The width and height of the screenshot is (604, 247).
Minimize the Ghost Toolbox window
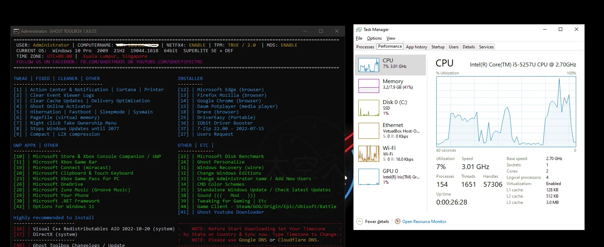click(305, 31)
